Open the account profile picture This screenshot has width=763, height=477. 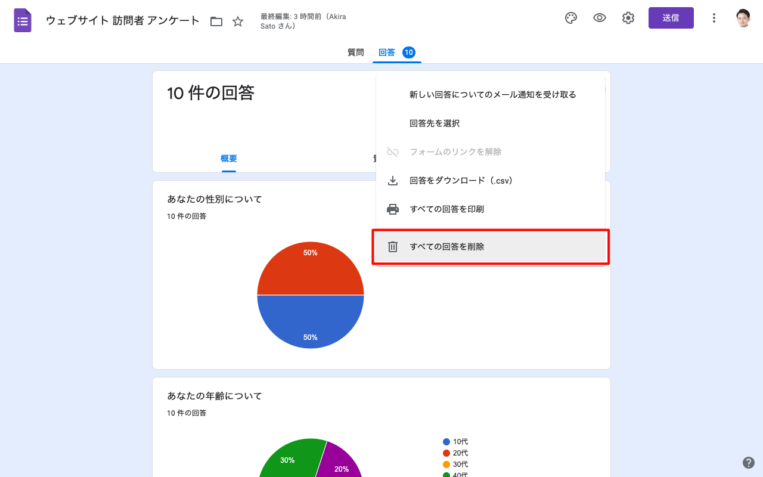point(743,18)
